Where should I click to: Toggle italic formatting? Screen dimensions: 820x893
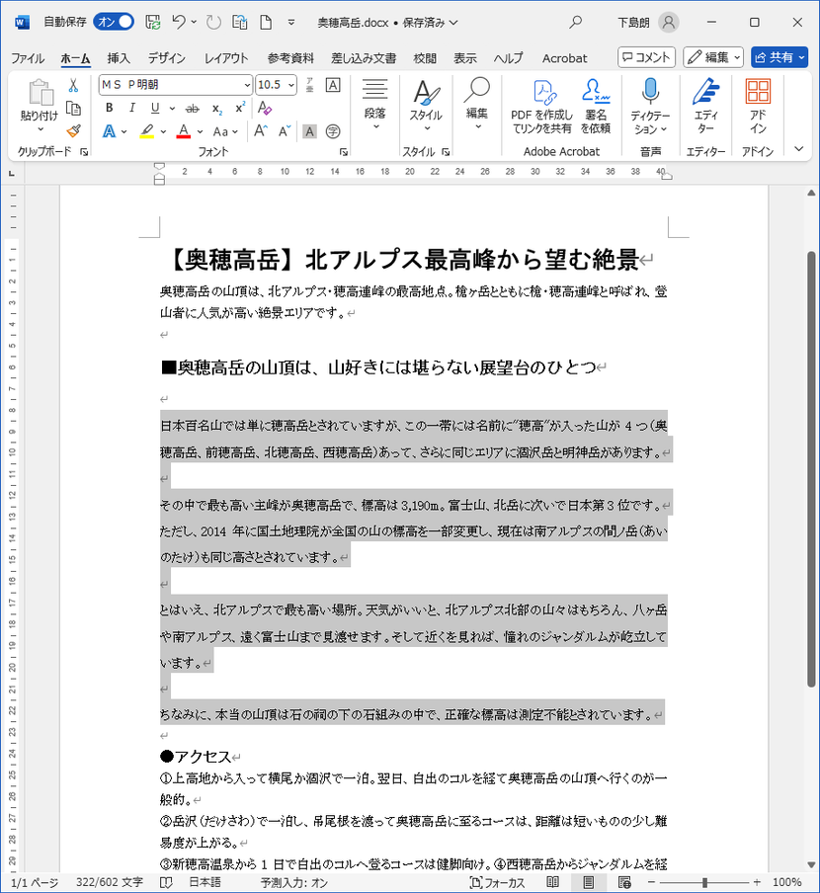coord(132,108)
